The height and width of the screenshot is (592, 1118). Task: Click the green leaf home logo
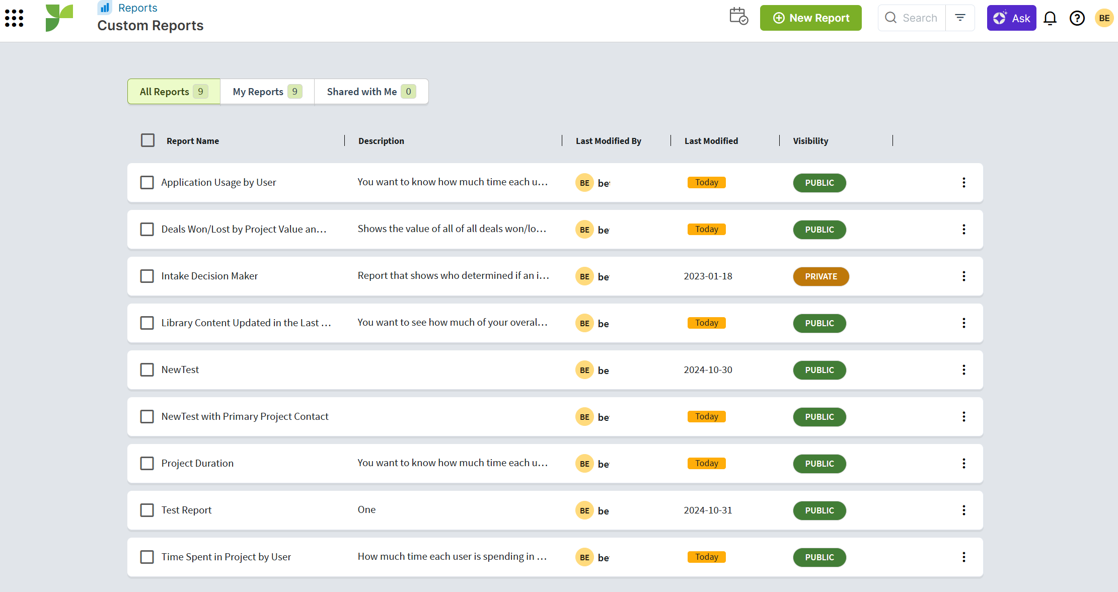(59, 18)
